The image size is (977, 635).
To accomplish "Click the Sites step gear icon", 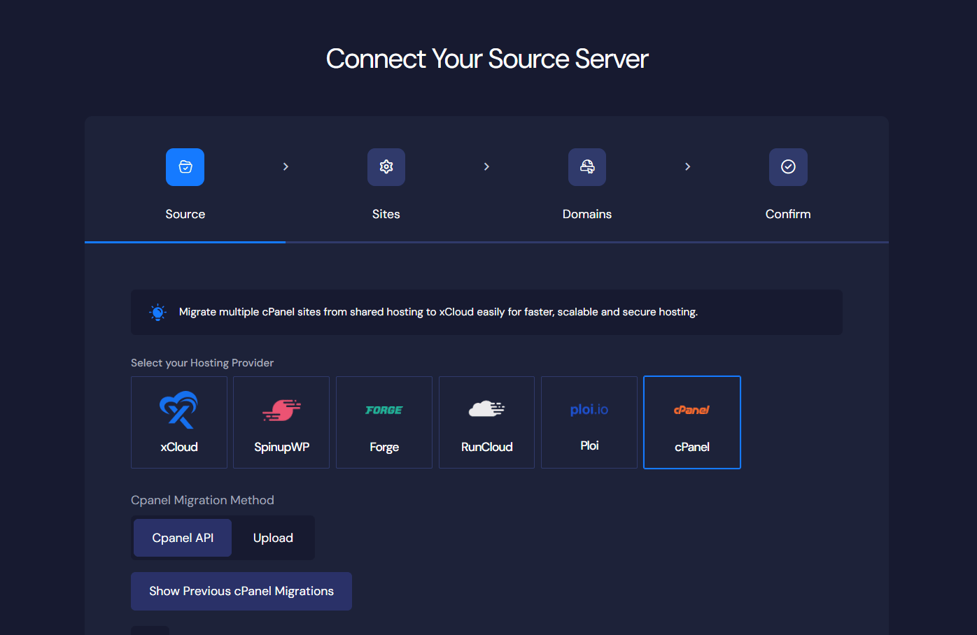I will [x=386, y=166].
